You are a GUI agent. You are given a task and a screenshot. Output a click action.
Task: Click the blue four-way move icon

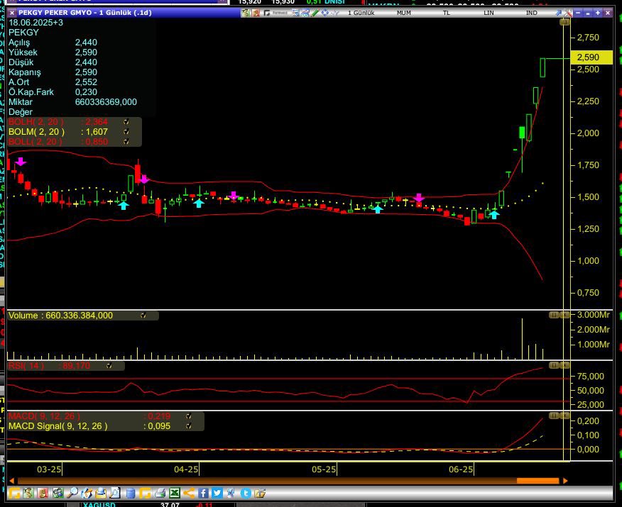click(325, 13)
